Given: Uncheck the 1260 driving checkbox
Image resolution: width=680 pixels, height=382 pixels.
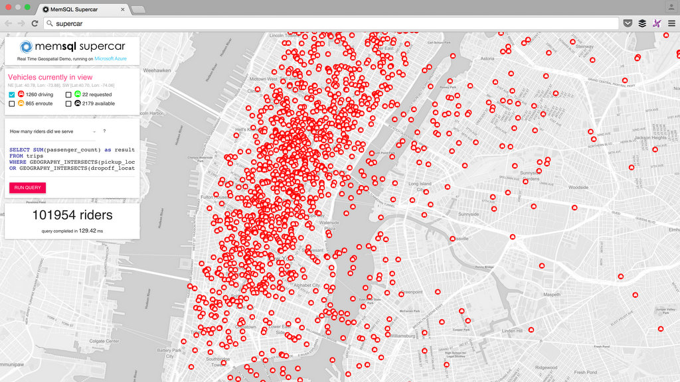Looking at the screenshot, I should pos(12,94).
